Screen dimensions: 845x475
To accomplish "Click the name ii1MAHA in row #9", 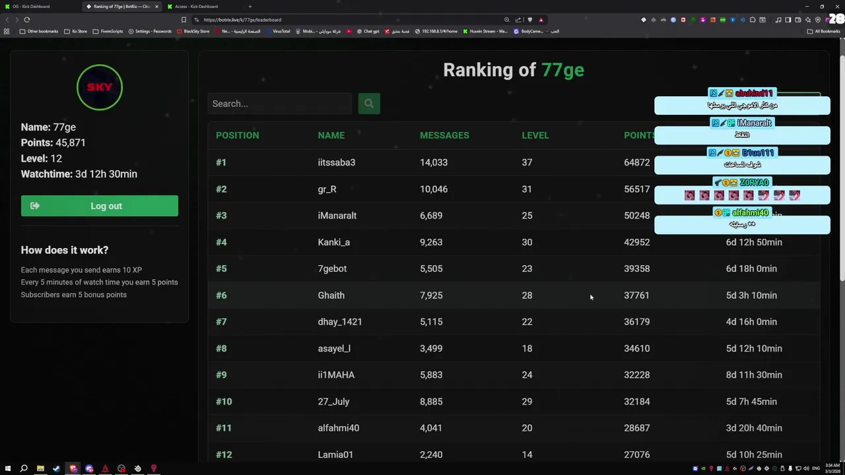I will (x=336, y=375).
